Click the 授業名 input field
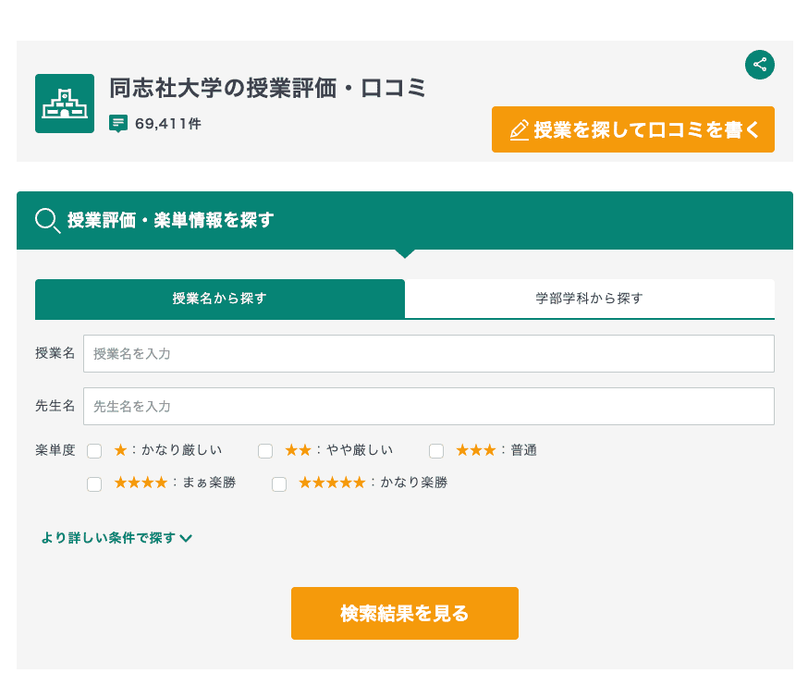Screen dimensions: 808x685 (428, 353)
